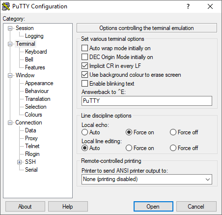The image size is (222, 215).
Task: Enable Auto wrap mode initially on
Action: (x=84, y=48)
